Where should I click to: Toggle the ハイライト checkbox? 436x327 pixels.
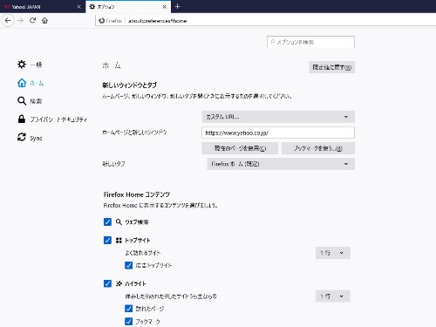point(107,283)
